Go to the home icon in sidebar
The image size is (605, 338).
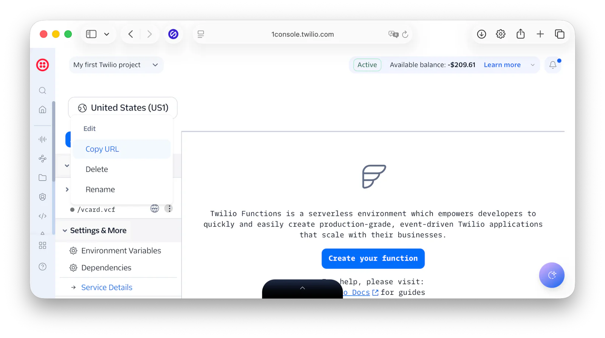(x=42, y=110)
